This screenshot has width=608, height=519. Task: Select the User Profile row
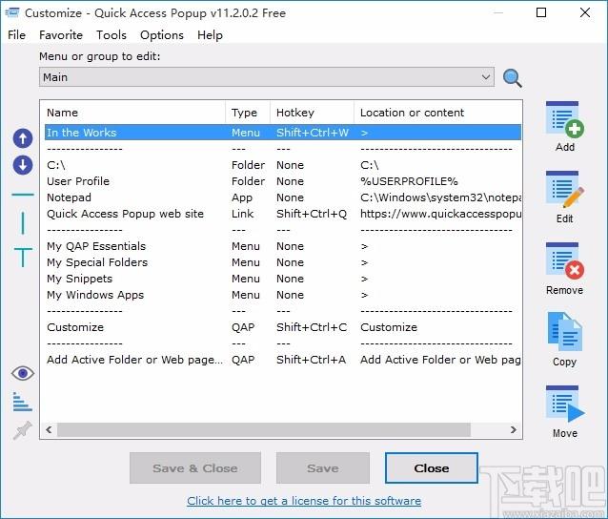click(x=283, y=181)
